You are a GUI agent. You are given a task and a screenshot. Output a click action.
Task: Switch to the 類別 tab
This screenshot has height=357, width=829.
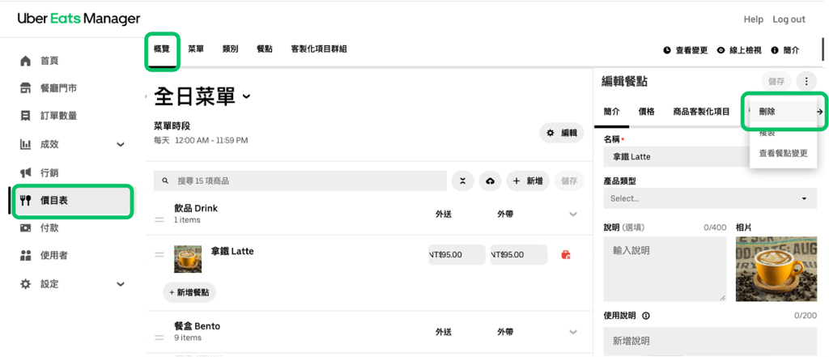[230, 49]
